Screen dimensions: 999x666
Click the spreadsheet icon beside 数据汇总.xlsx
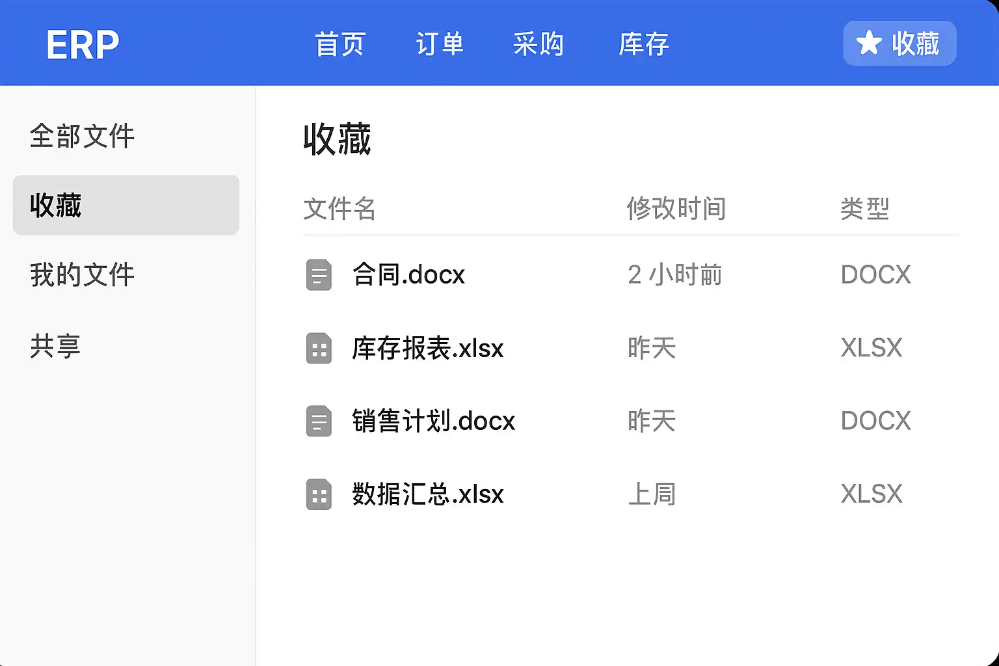click(319, 494)
